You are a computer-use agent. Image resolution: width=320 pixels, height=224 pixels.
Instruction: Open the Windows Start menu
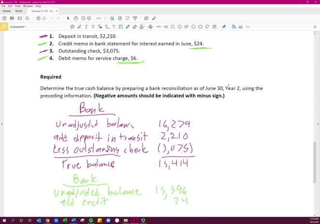(4, 220)
